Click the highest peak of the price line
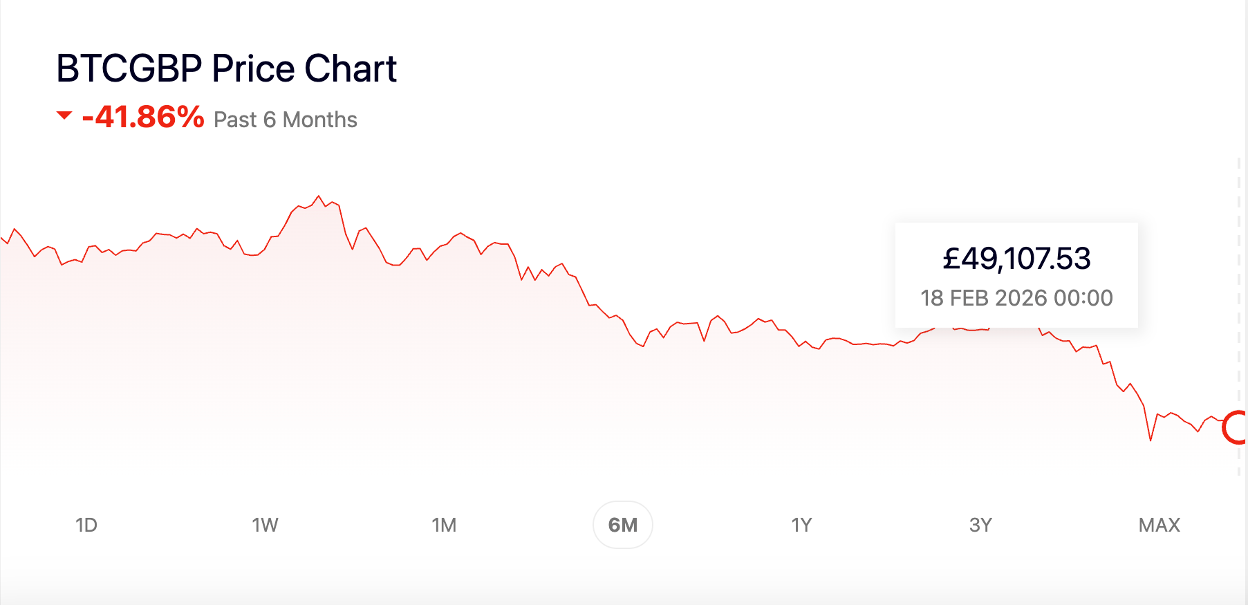The image size is (1248, 605). point(319,196)
